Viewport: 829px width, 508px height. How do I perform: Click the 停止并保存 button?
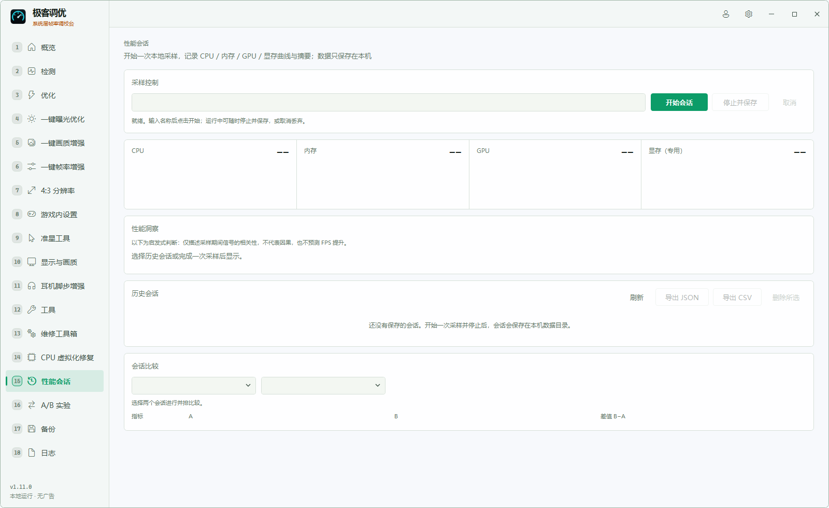[740, 103]
